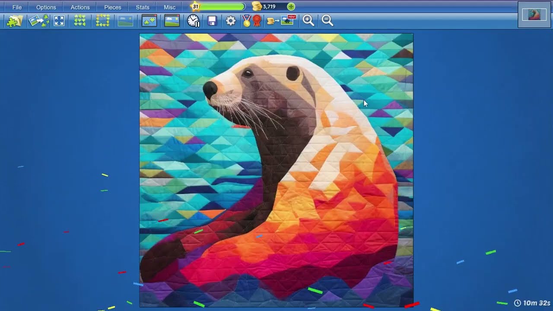Click the zoom out magnifier
The width and height of the screenshot is (553, 311).
click(327, 20)
